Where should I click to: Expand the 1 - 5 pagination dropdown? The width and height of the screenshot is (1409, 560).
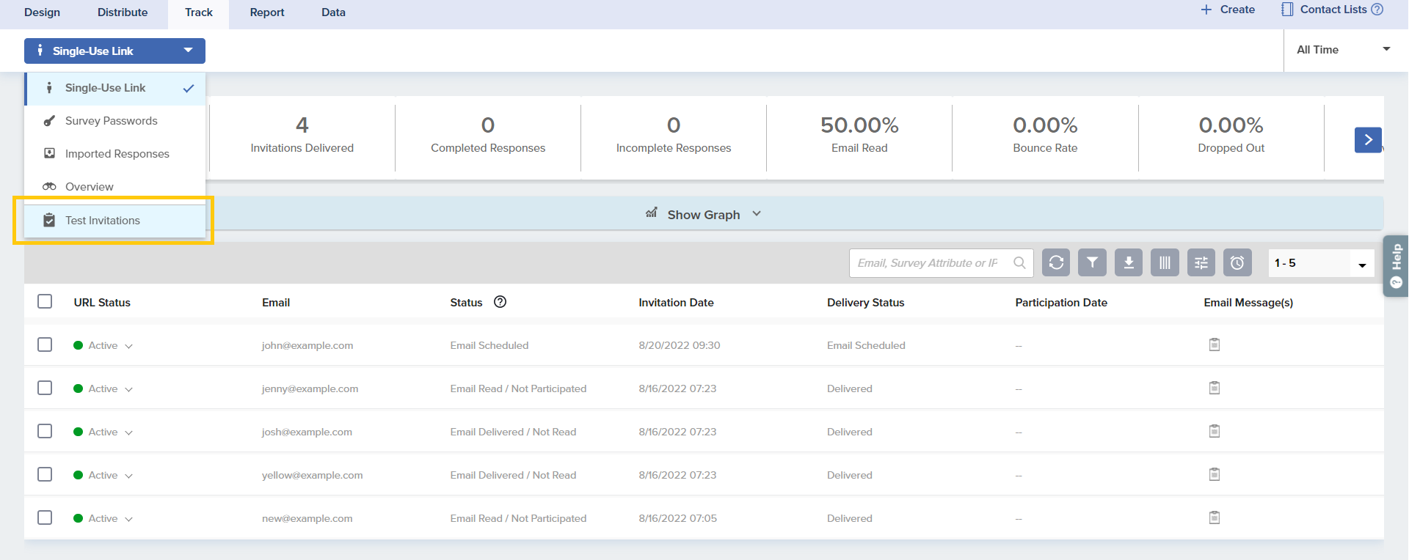1321,263
